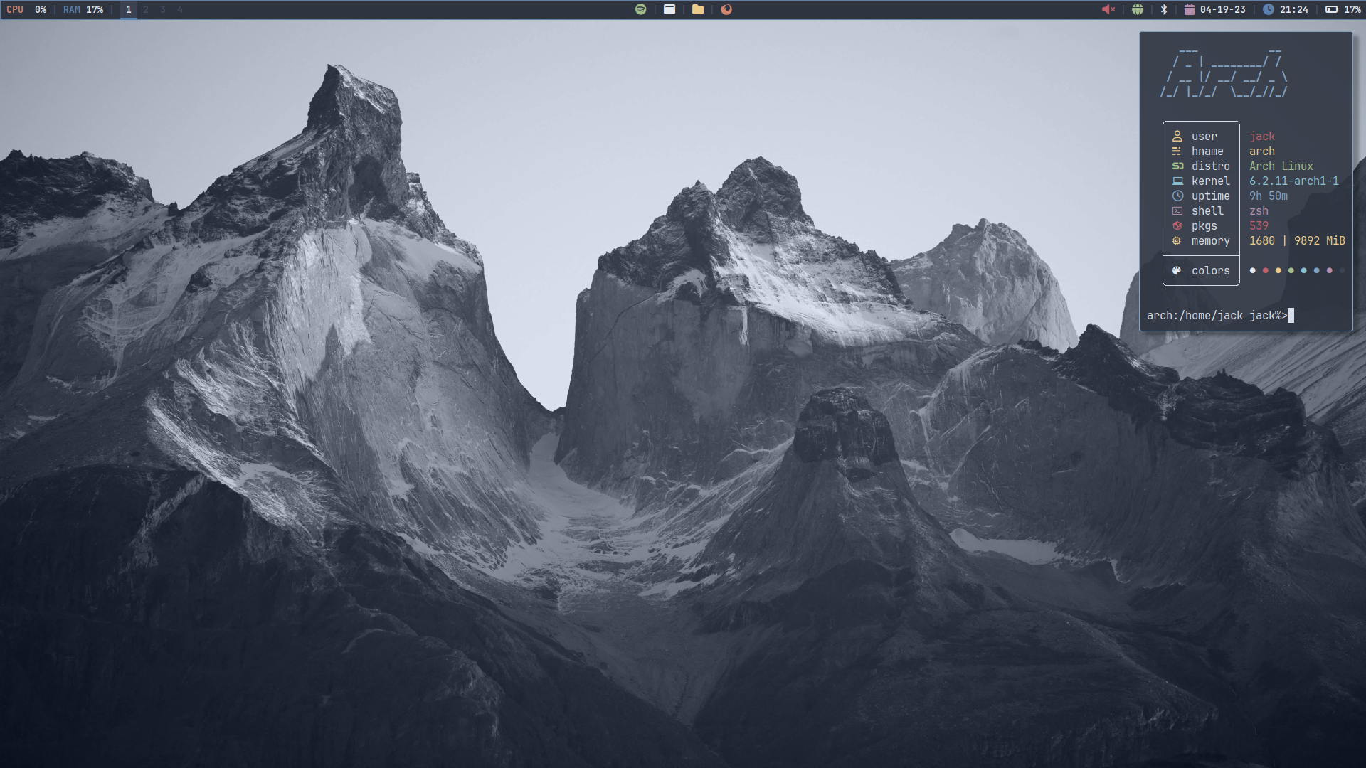Switch to workspace 4

coord(179,10)
